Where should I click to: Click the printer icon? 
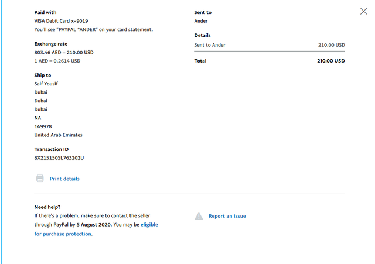point(40,179)
